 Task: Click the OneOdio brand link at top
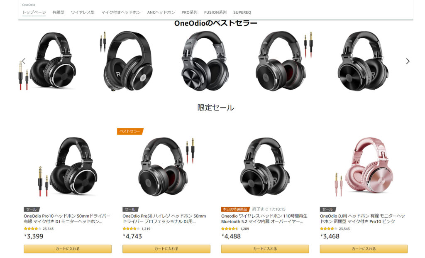[29, 5]
